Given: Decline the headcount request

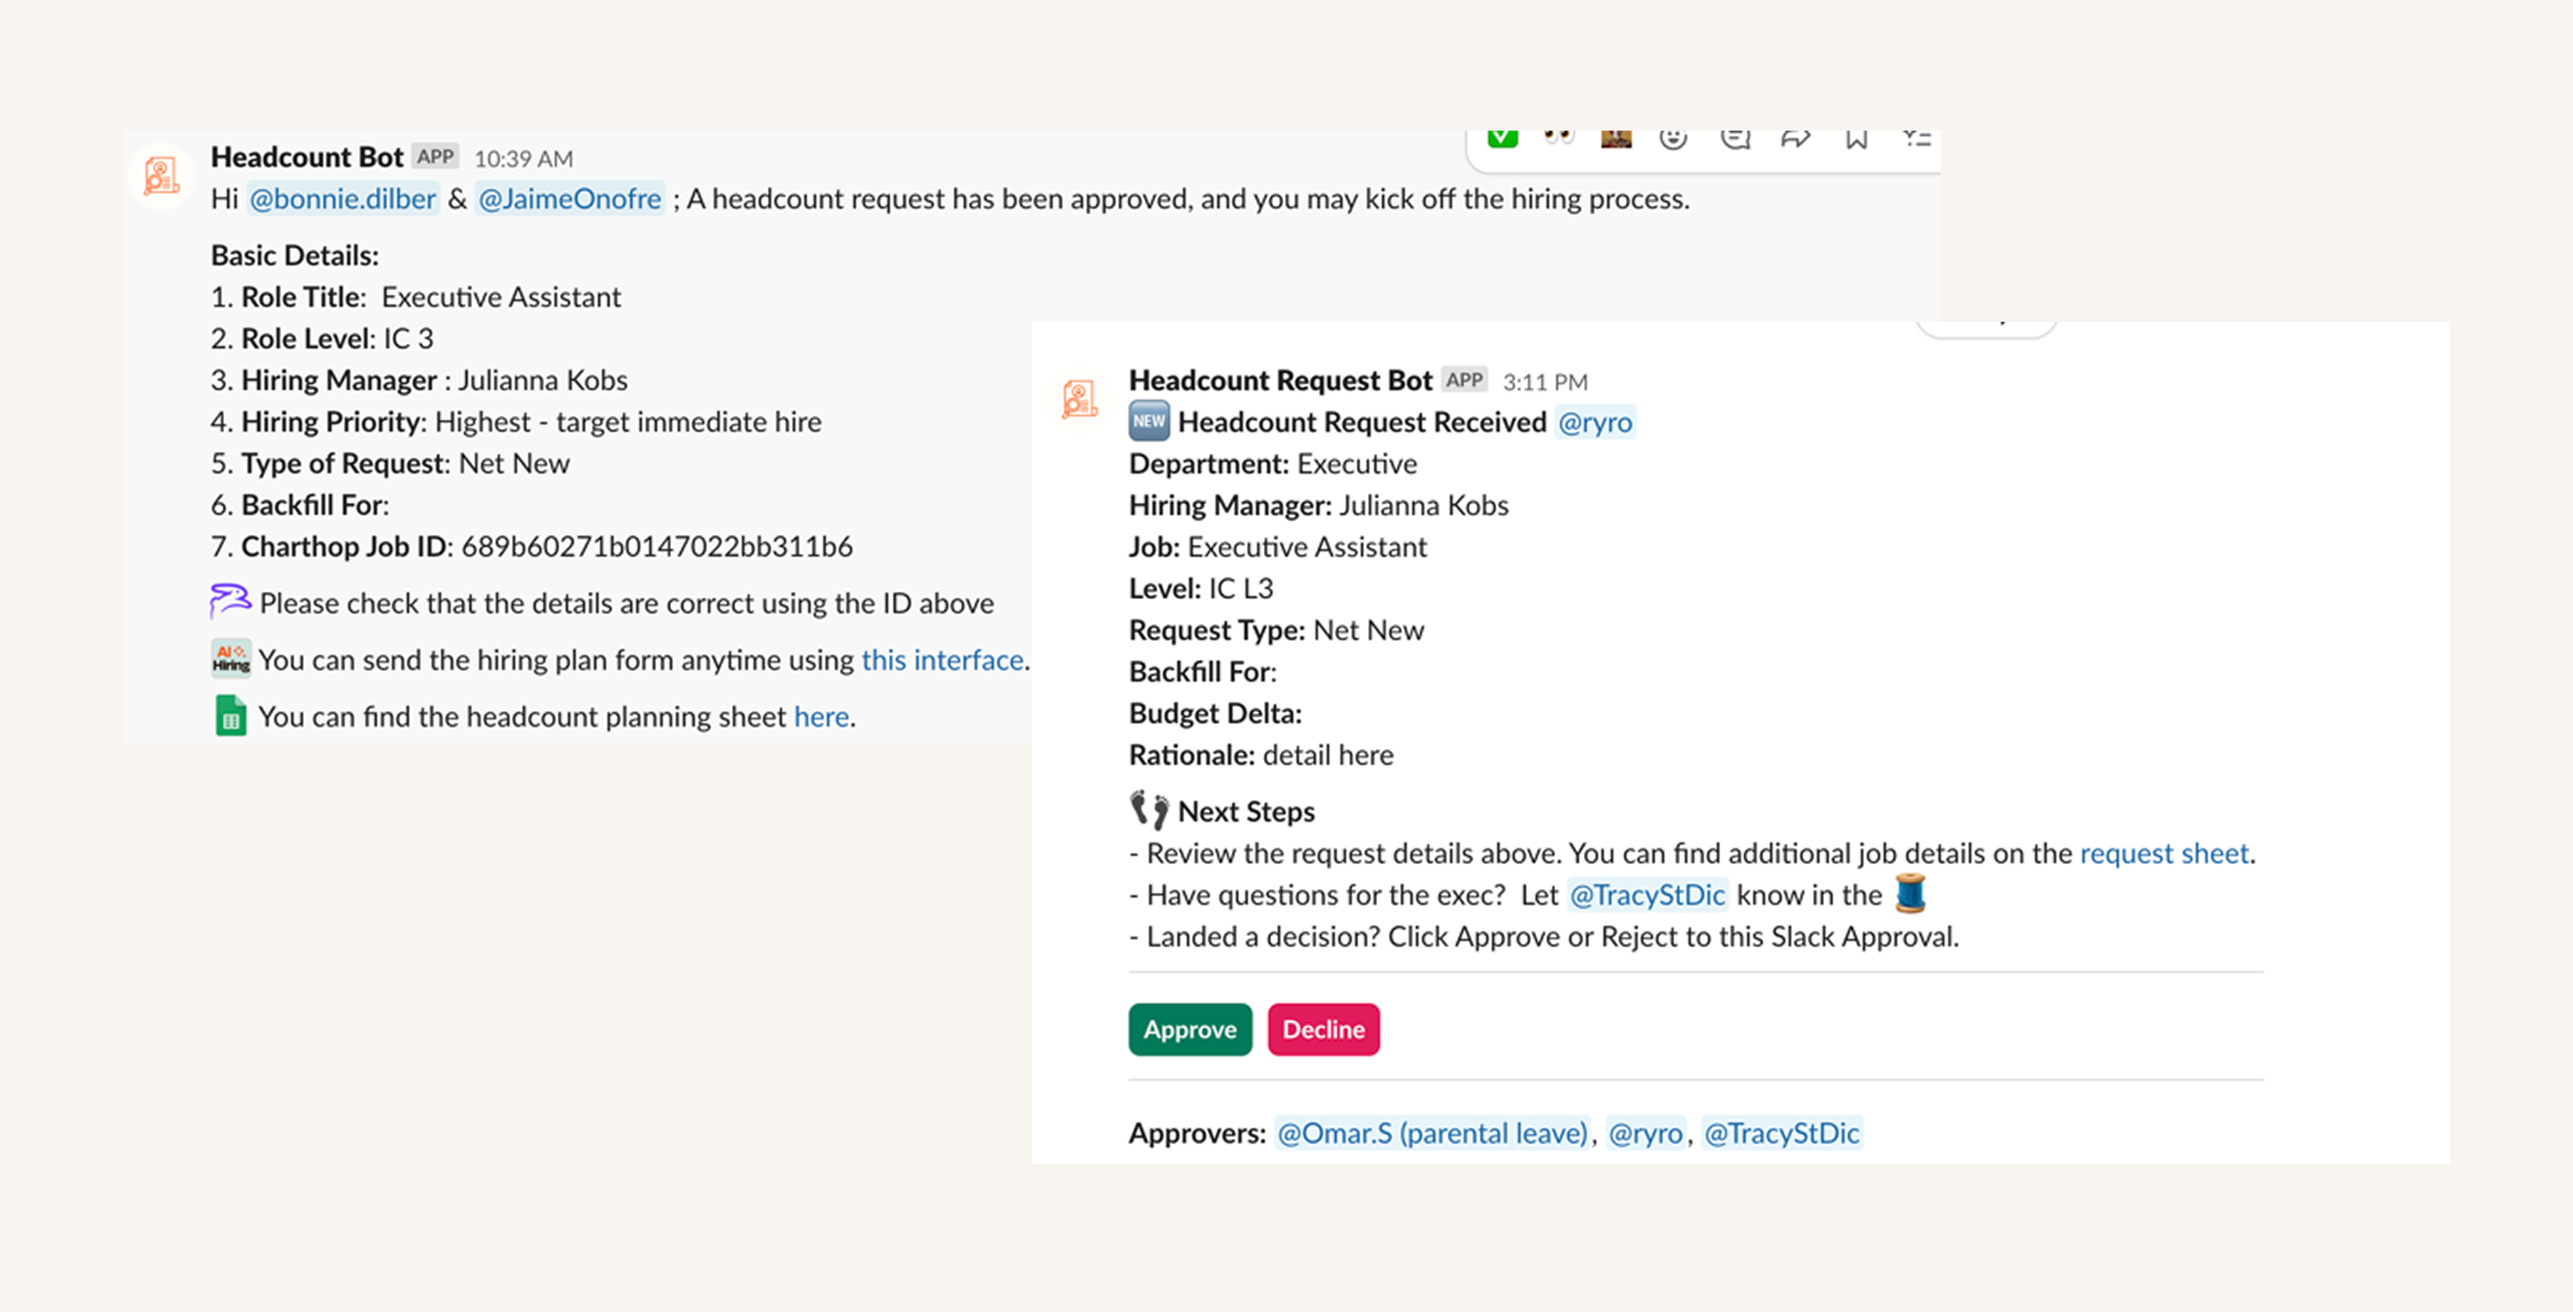Looking at the screenshot, I should tap(1323, 1029).
